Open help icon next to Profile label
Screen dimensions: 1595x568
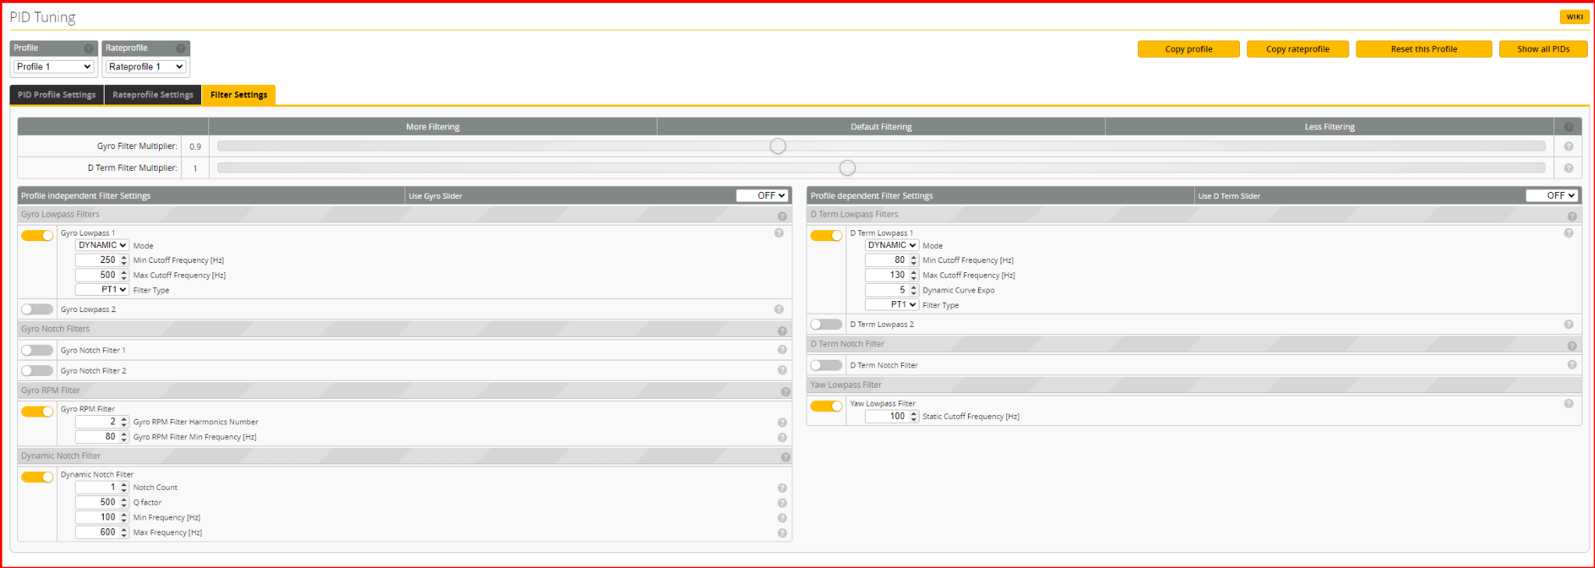(x=88, y=48)
